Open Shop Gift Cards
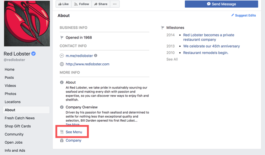 [x=18, y=126]
